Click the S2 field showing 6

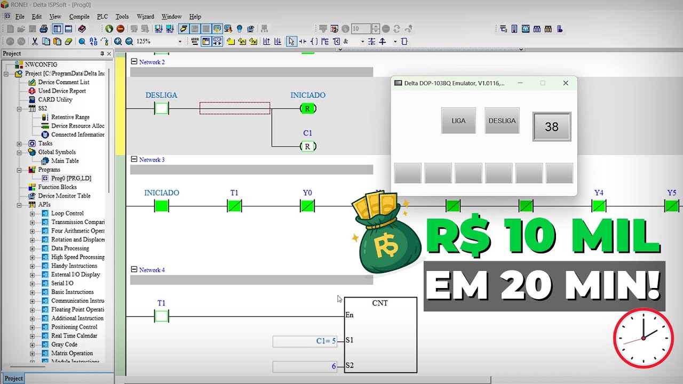coord(305,366)
